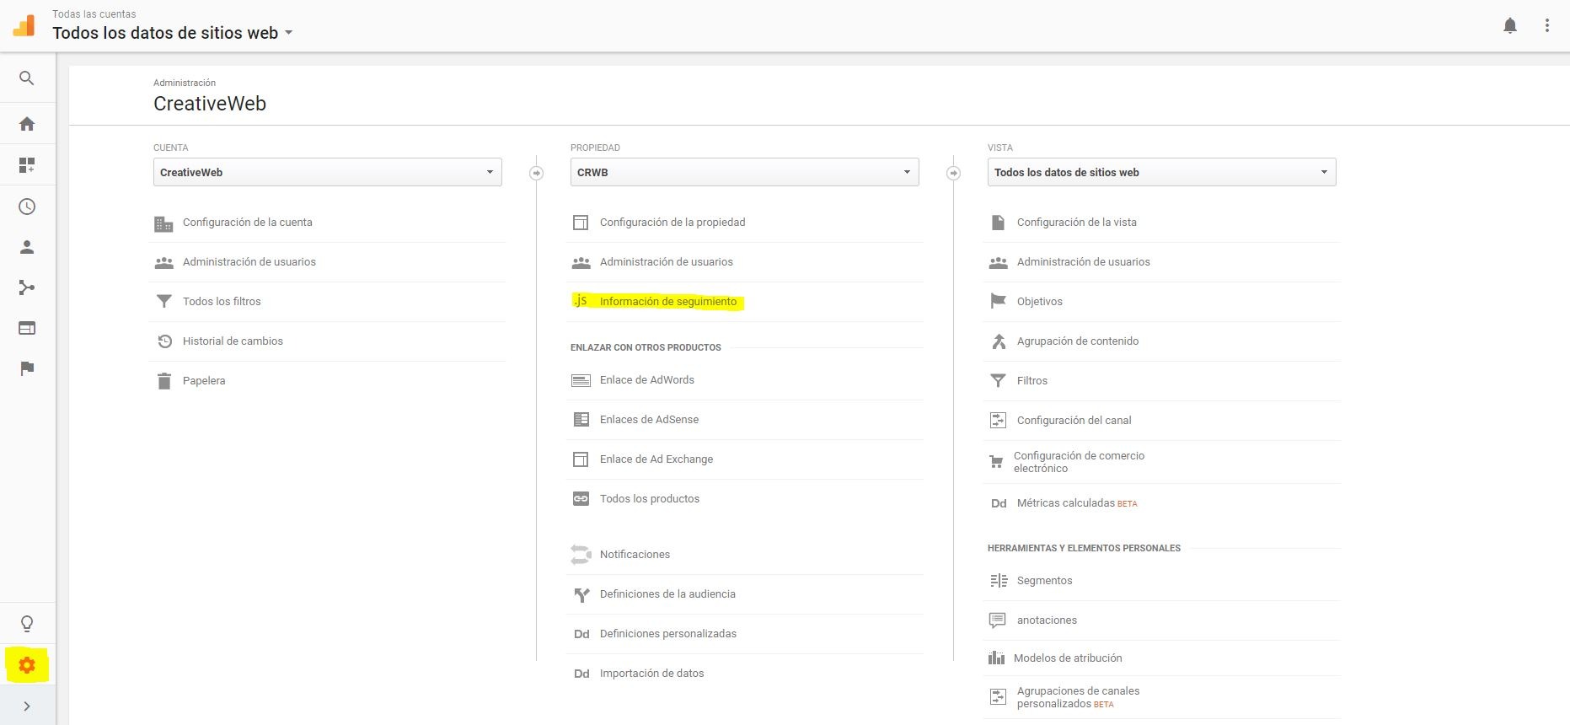
Task: Click arrow icon between Propiedad and Vista
Action: (954, 173)
